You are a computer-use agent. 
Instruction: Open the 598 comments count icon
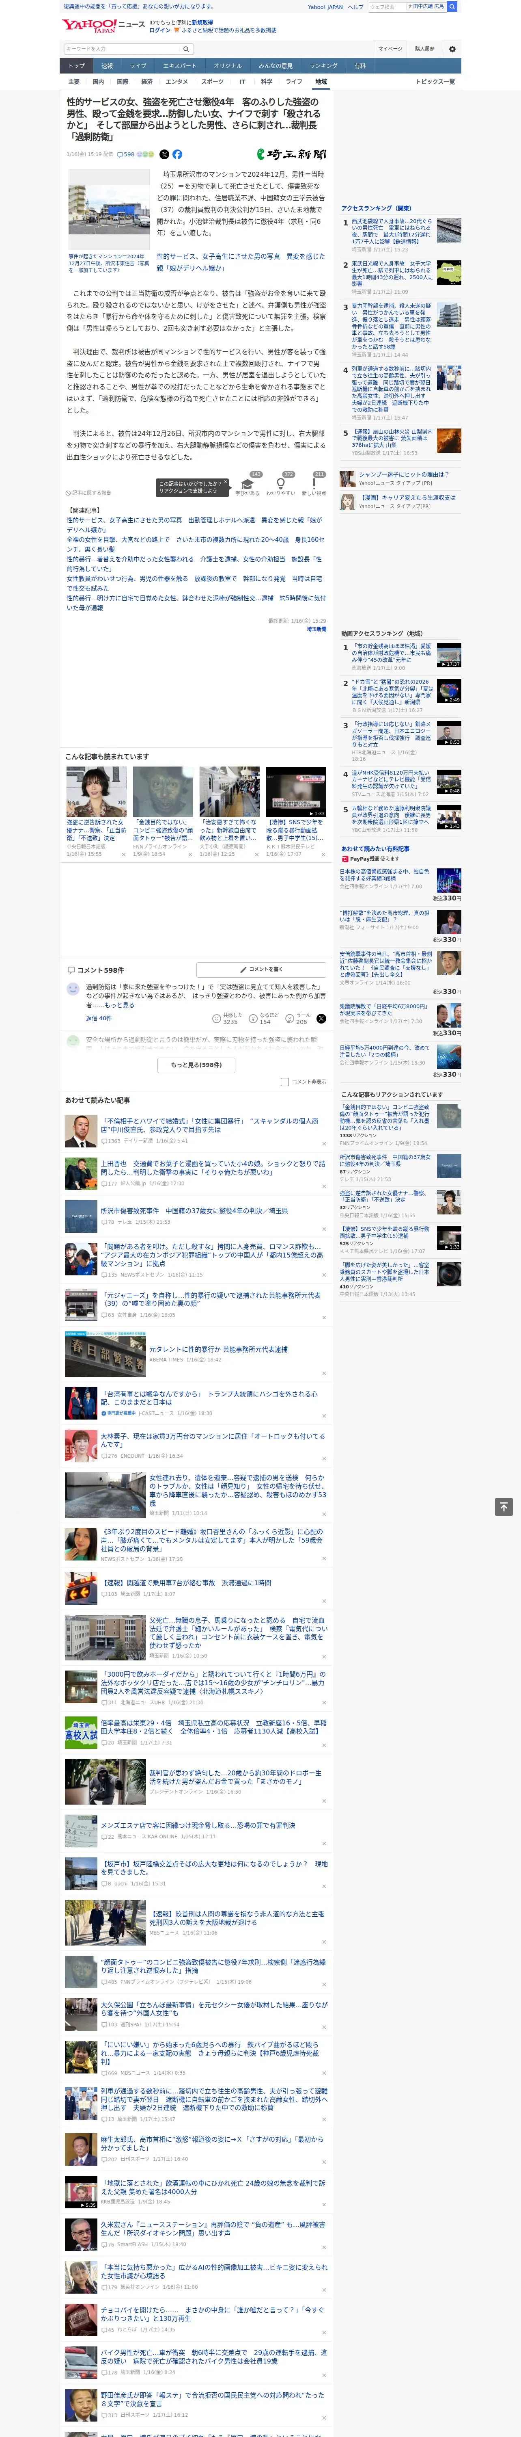(x=126, y=154)
